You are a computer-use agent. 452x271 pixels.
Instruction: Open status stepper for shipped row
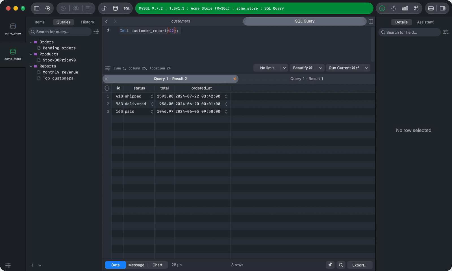click(x=152, y=96)
